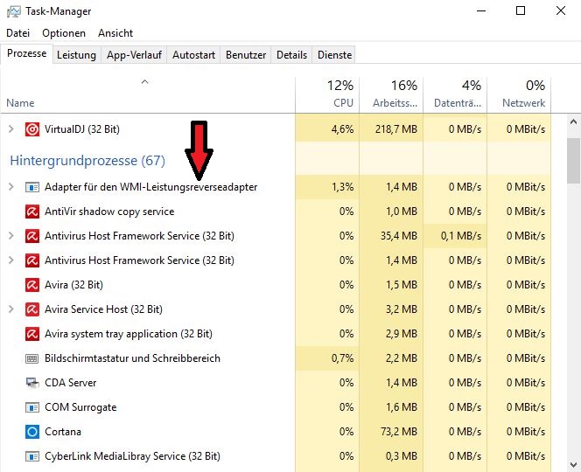This screenshot has height=472, width=581.
Task: Select the Hintergrundprozesse (67) group header
Action: click(x=87, y=161)
